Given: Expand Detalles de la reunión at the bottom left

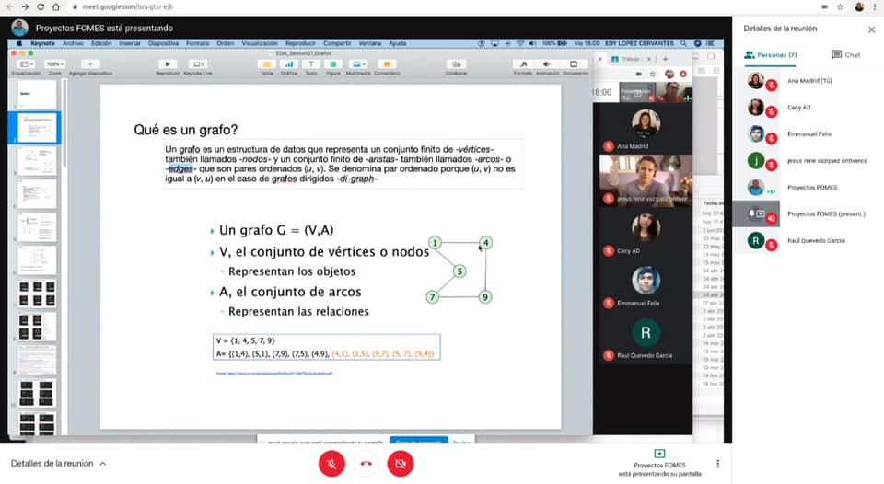Looking at the screenshot, I should pos(59,463).
